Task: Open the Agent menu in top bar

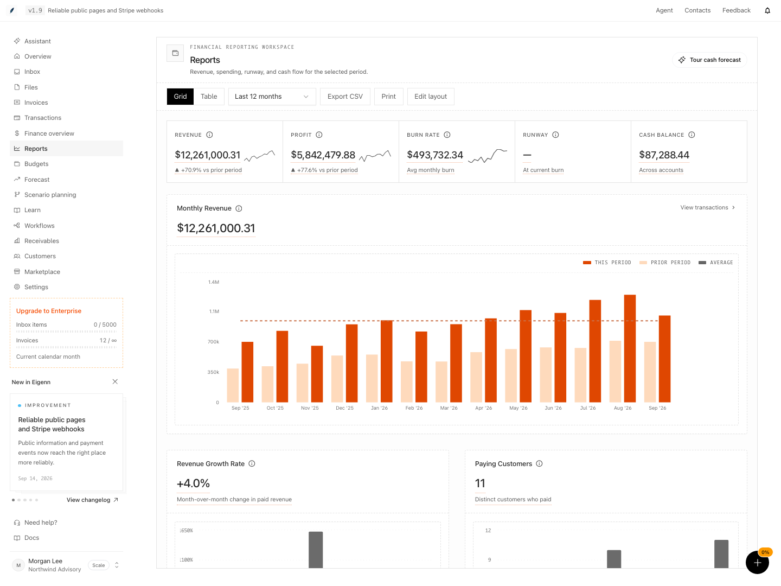Action: pos(664,10)
